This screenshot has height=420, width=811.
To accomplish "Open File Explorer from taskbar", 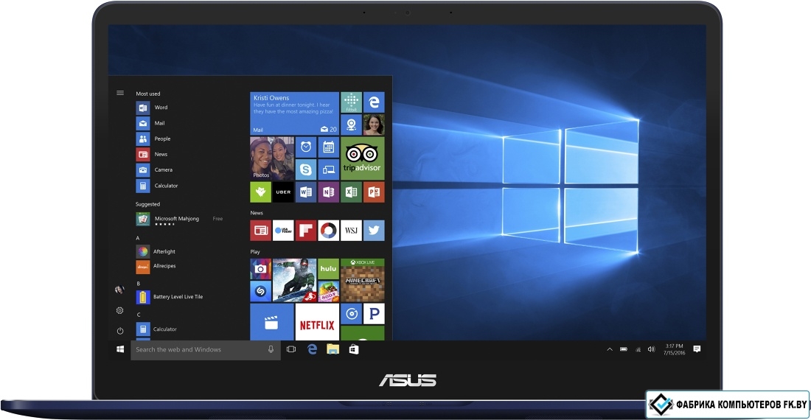I will point(333,349).
